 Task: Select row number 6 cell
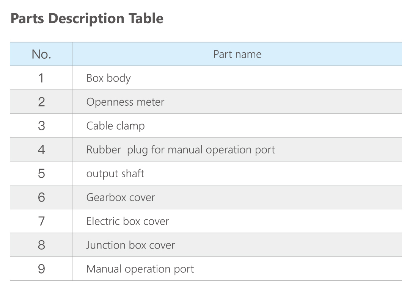pyautogui.click(x=41, y=197)
